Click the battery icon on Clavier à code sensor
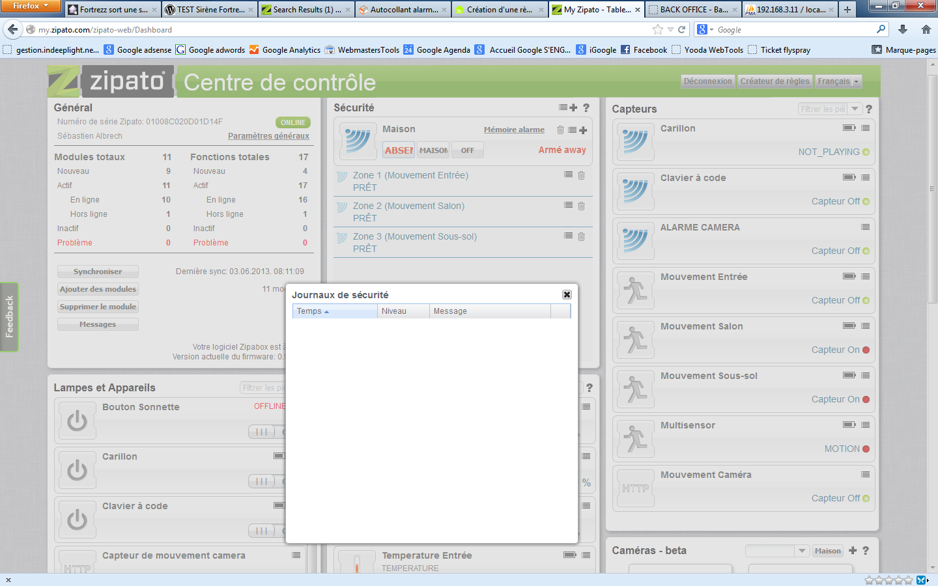 (x=849, y=177)
